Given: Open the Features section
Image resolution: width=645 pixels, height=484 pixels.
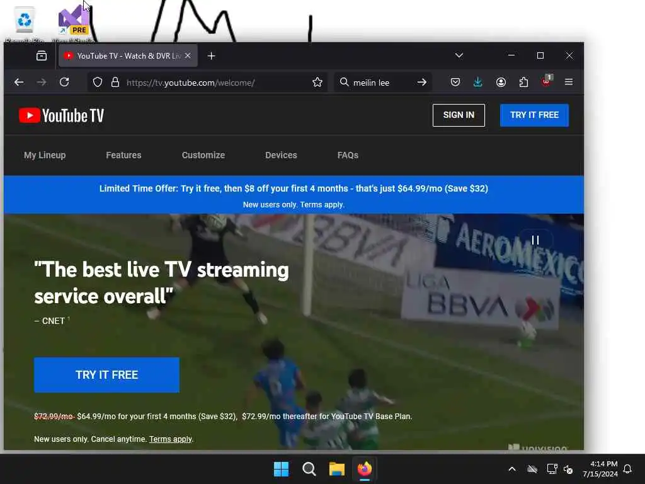Looking at the screenshot, I should (x=123, y=155).
